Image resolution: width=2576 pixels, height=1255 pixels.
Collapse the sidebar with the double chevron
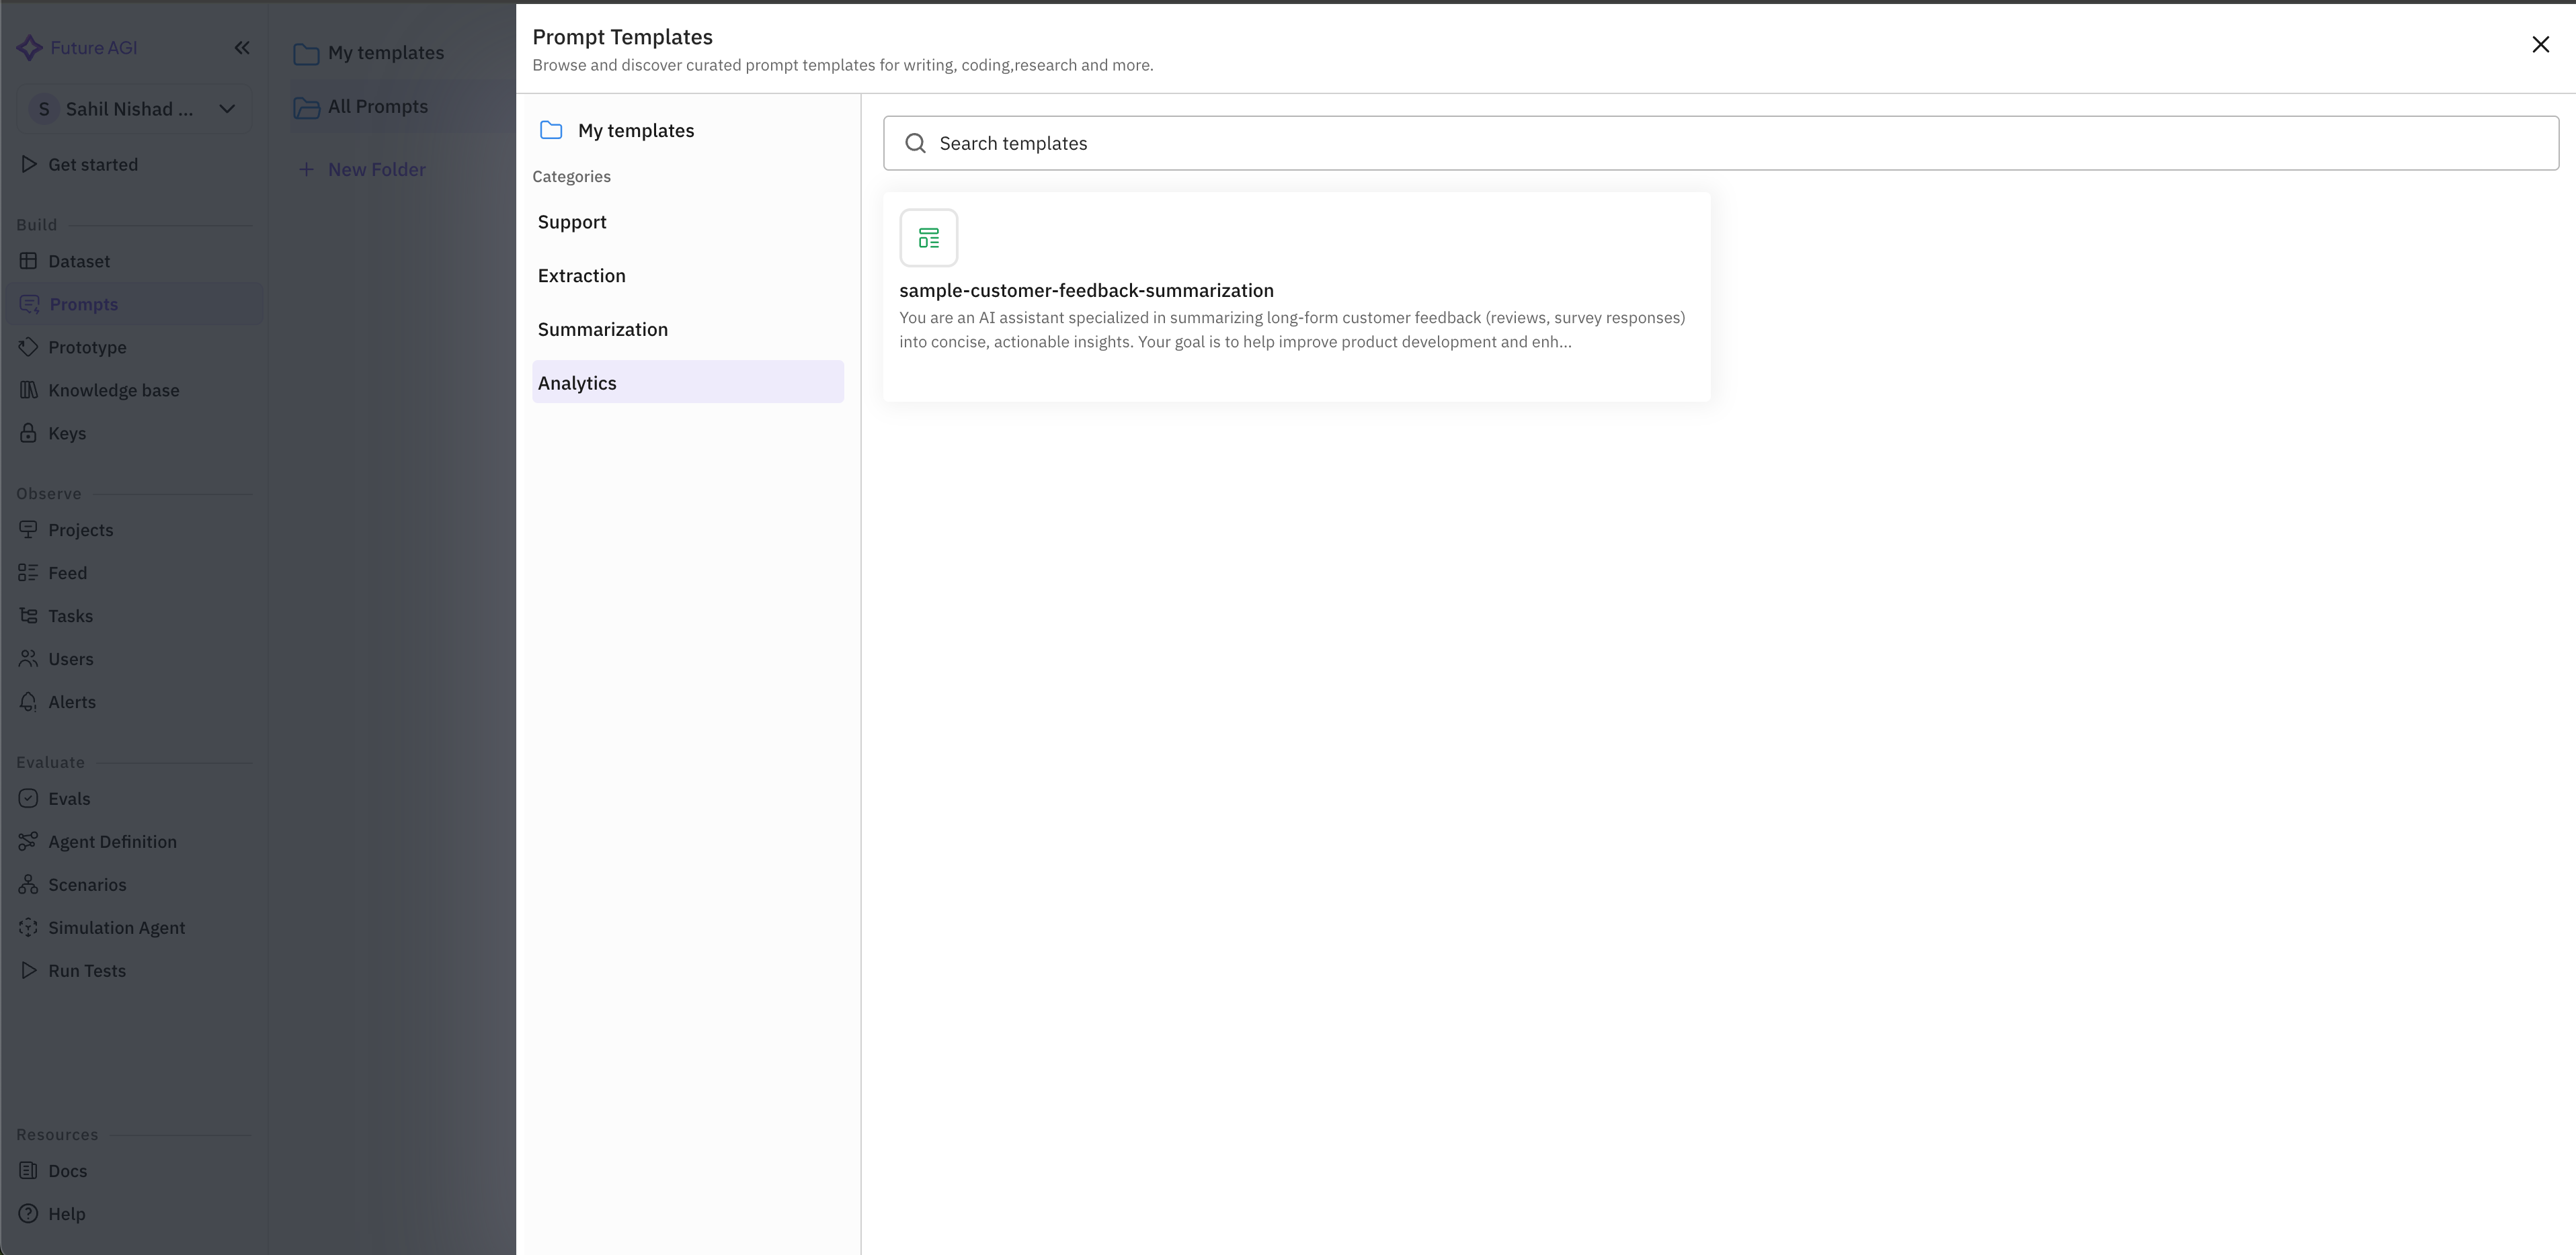pos(242,48)
